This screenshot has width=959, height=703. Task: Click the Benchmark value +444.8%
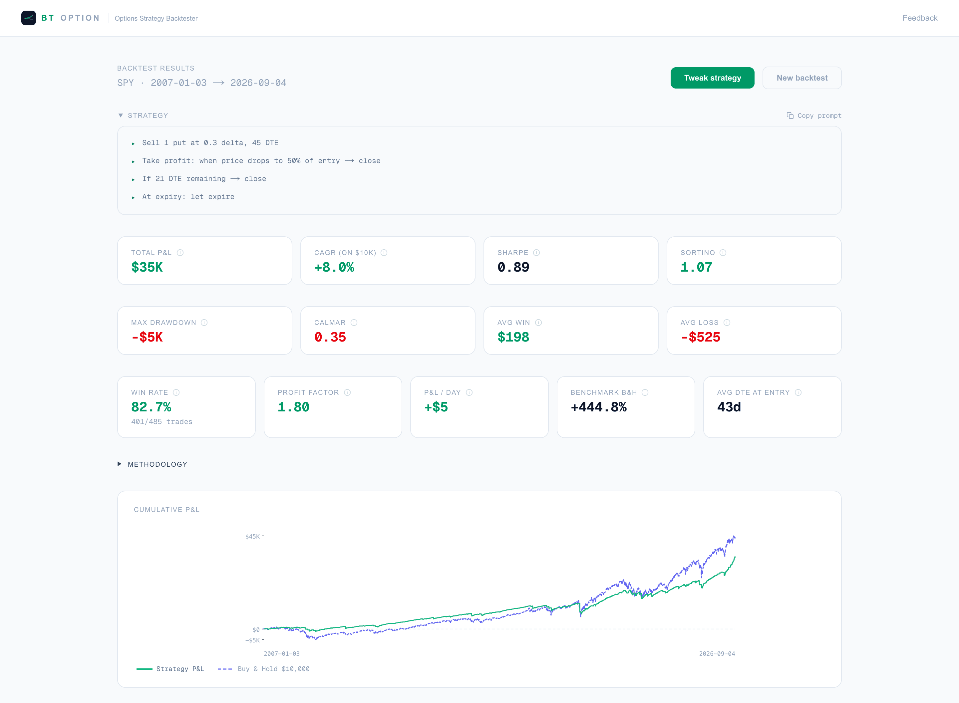tap(598, 407)
